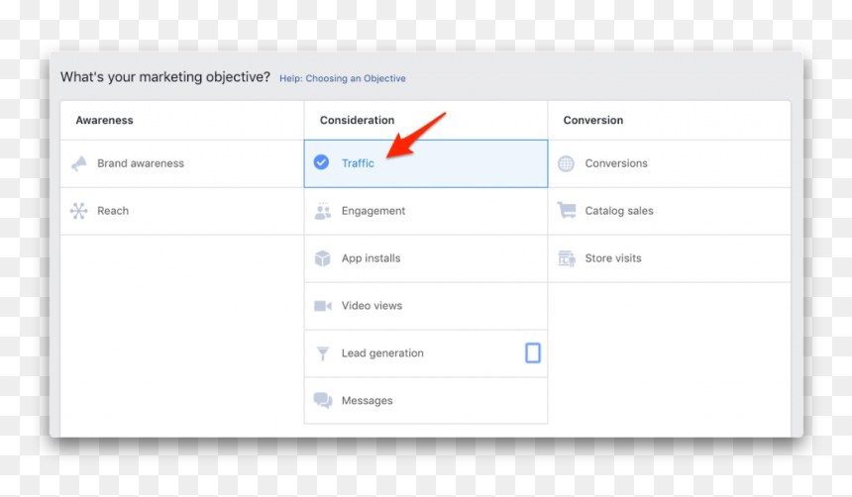Image resolution: width=852 pixels, height=497 pixels.
Task: Click the Conversions globe icon
Action: pos(567,163)
